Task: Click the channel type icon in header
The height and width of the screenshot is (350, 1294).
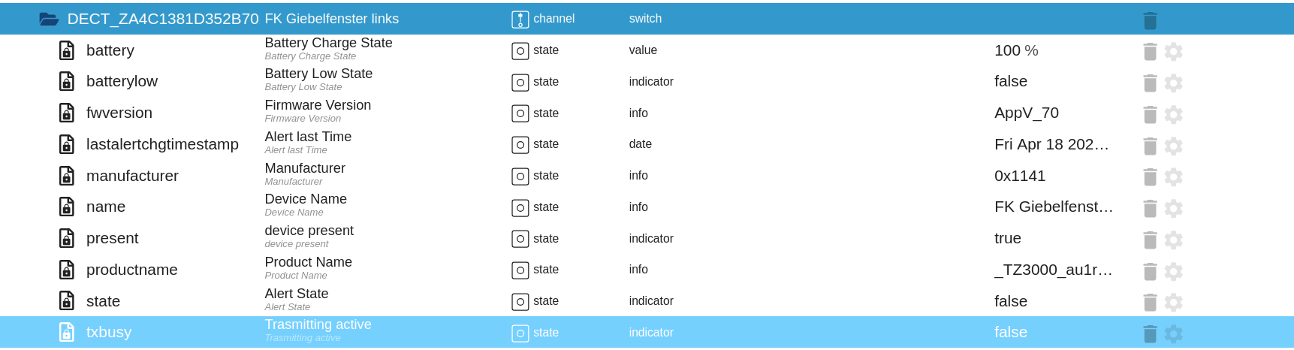Action: (520, 20)
